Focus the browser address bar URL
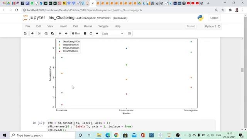 click(85, 10)
